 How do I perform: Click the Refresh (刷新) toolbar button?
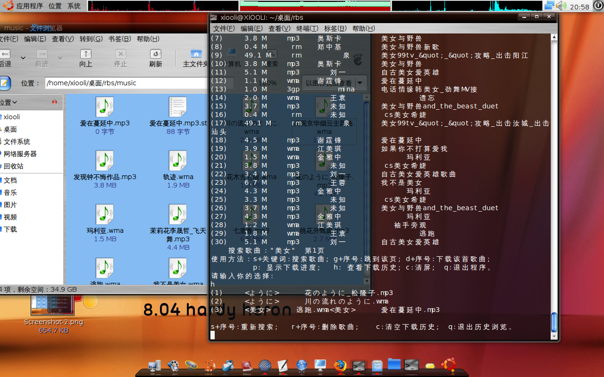(x=155, y=58)
